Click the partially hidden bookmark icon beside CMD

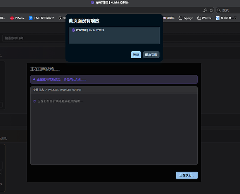(x=60, y=18)
